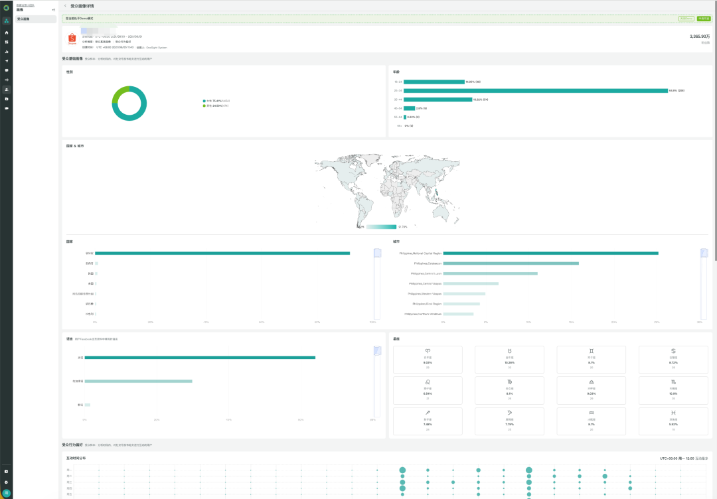Select the Libra zodiac card

click(592, 390)
